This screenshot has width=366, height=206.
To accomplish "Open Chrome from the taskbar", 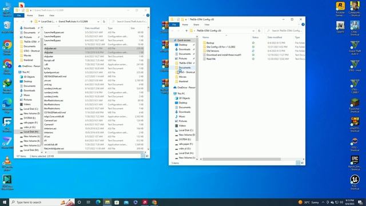I will tap(154, 202).
